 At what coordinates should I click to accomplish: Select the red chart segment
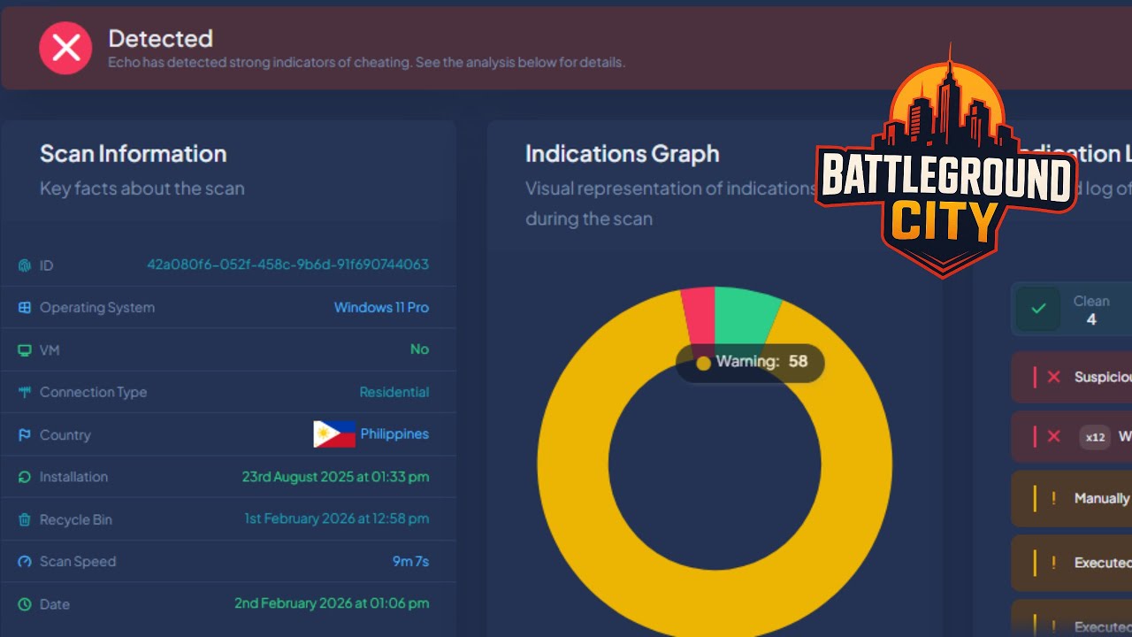tap(699, 316)
